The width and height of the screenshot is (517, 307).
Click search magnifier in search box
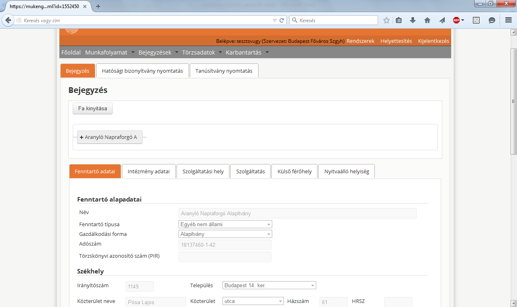pos(294,20)
